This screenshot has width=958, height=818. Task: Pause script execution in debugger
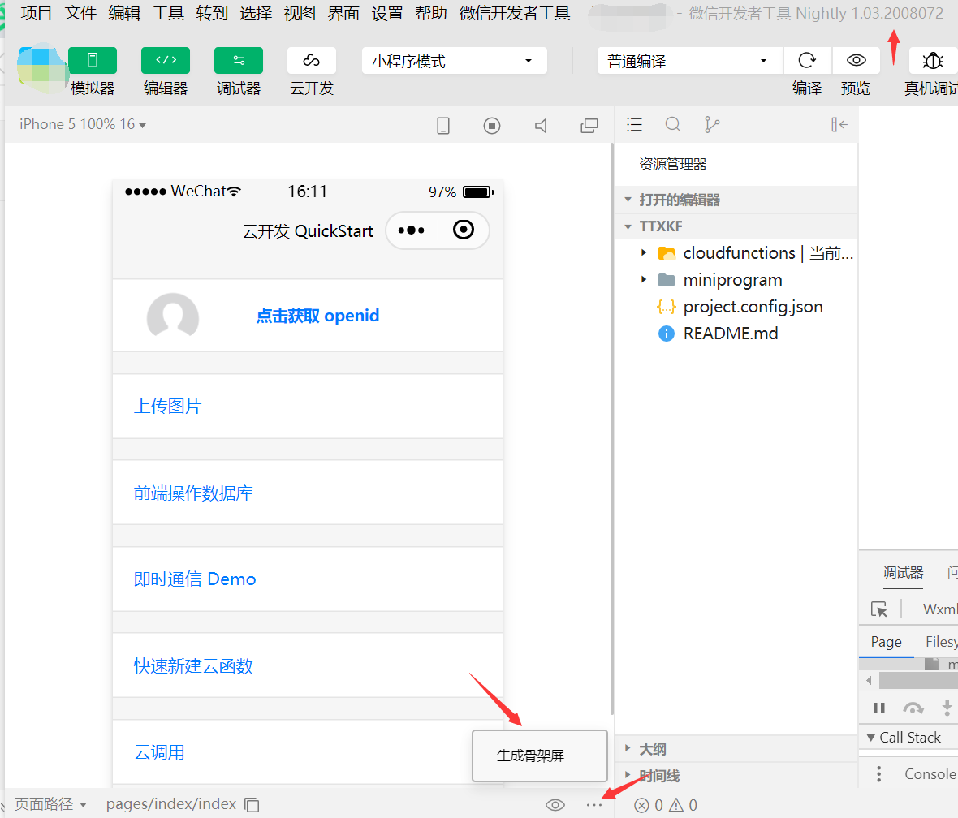[x=878, y=708]
